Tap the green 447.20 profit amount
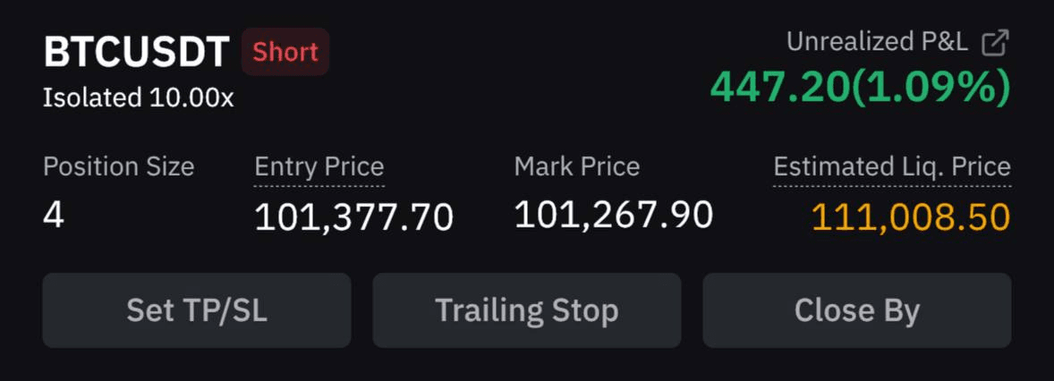 point(779,88)
